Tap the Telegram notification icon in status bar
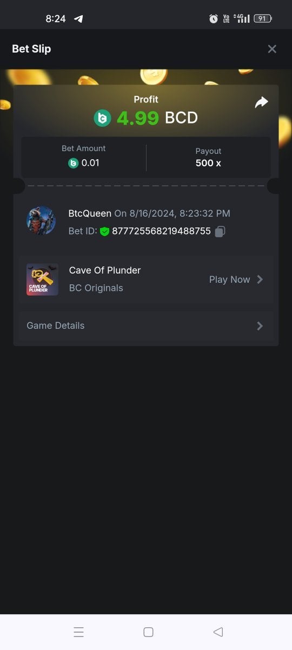The image size is (292, 650). click(x=78, y=18)
